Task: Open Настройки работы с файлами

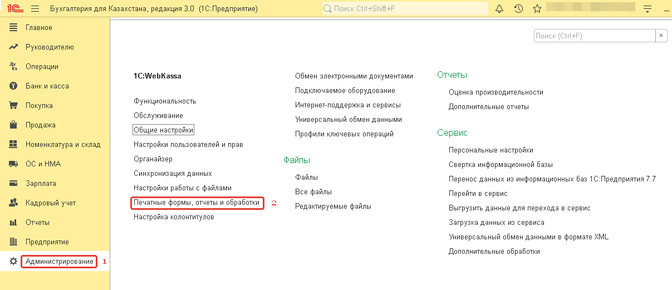Action: 183,188
